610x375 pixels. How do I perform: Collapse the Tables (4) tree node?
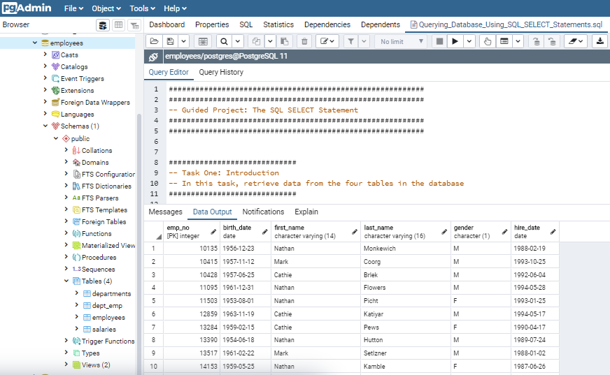point(67,281)
